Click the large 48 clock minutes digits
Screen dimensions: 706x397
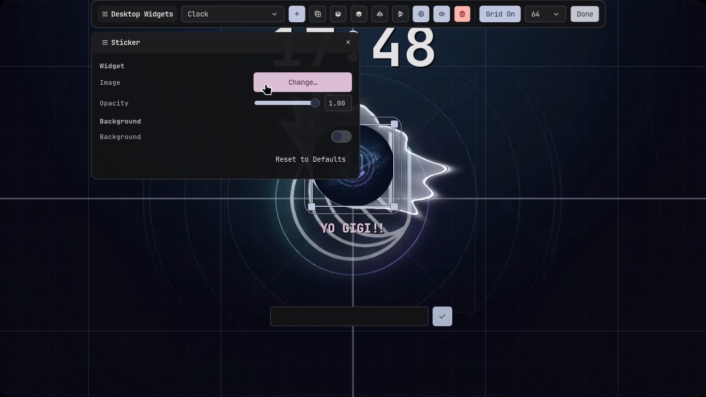(404, 48)
